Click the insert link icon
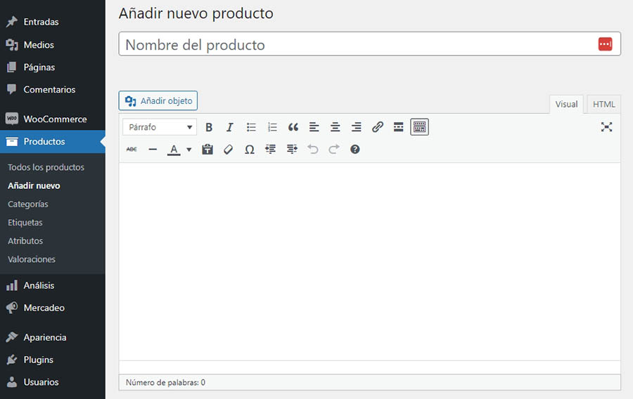Screen dimensions: 633x399 click(x=378, y=127)
